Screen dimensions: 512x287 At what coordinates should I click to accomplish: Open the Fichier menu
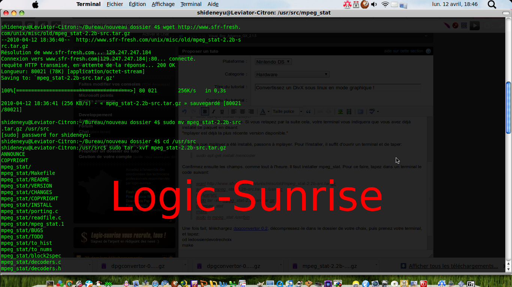(x=115, y=4)
